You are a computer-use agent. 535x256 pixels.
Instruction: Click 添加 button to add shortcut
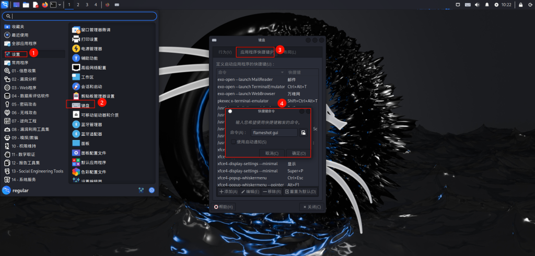click(229, 192)
